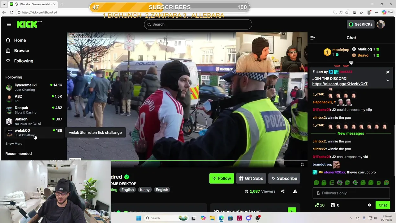Click MaliDog in gift leaderboard
The image size is (396, 223).
(x=364, y=49)
